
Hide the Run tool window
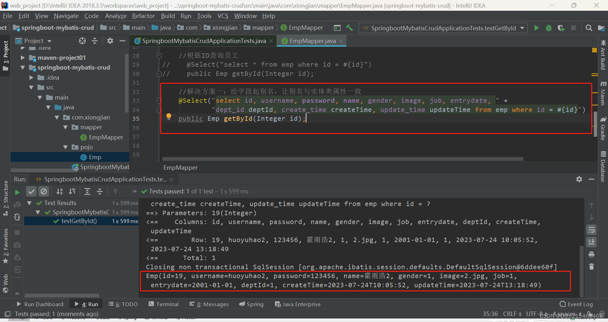tap(591, 179)
